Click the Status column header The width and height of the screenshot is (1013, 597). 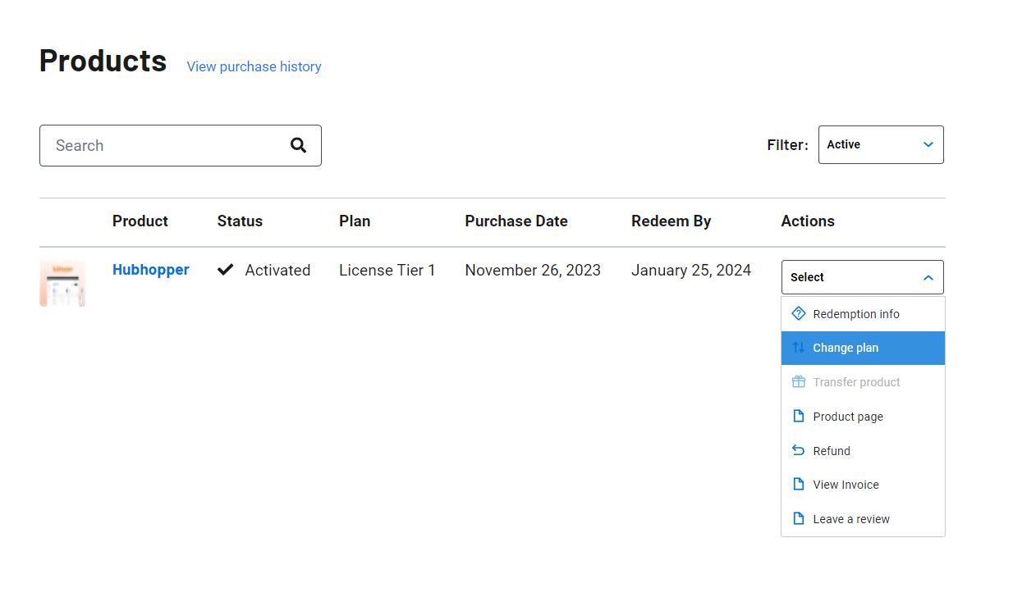click(x=240, y=221)
